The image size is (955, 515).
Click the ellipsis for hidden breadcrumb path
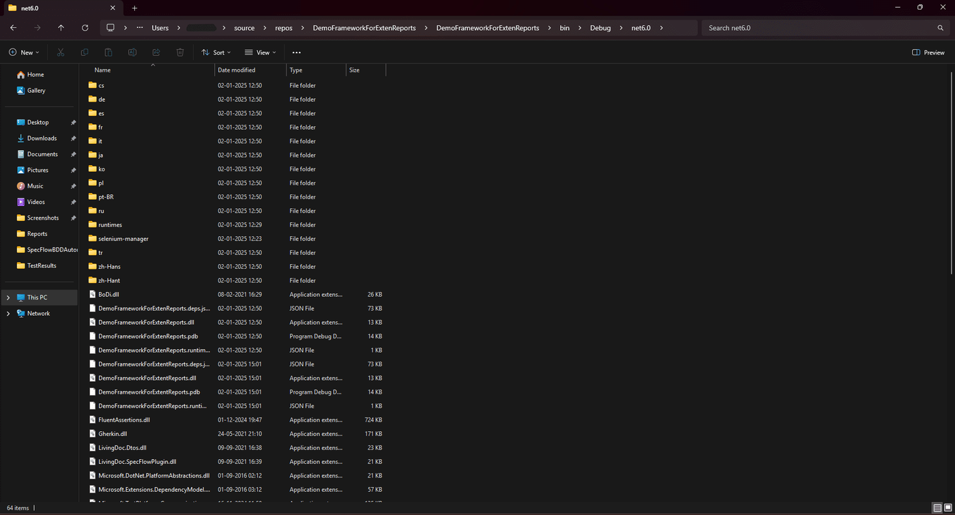(140, 28)
